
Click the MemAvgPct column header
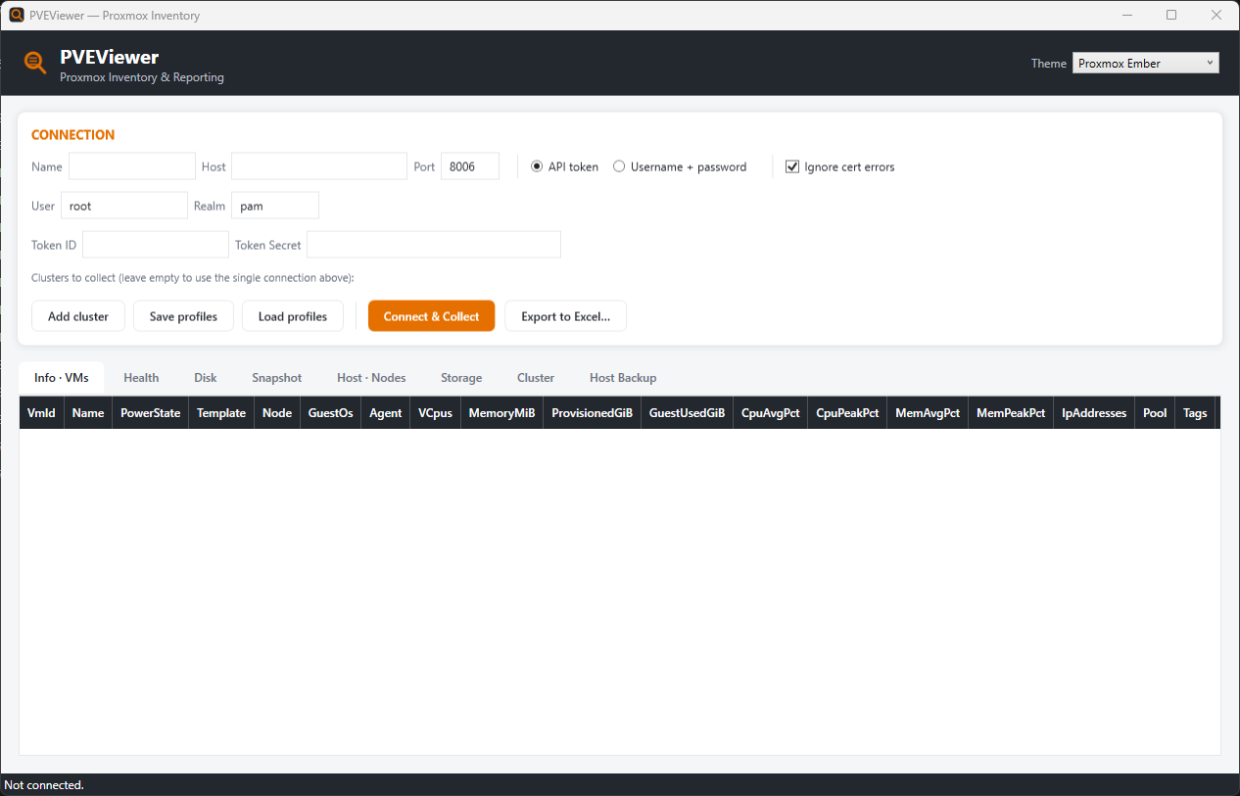pos(928,412)
